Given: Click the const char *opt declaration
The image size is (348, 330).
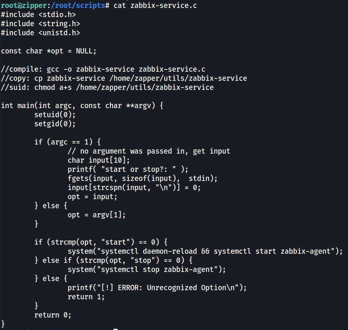Looking at the screenshot, I should point(49,51).
